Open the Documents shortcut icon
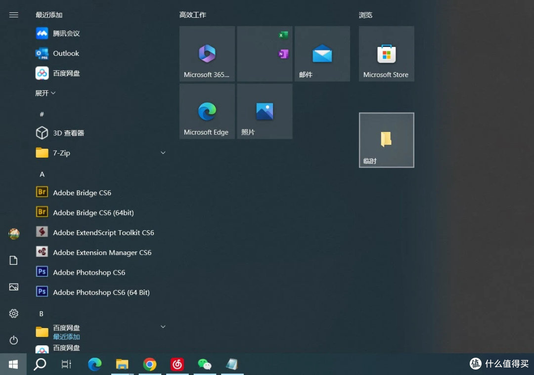Screen dimensions: 534x375 coord(14,260)
